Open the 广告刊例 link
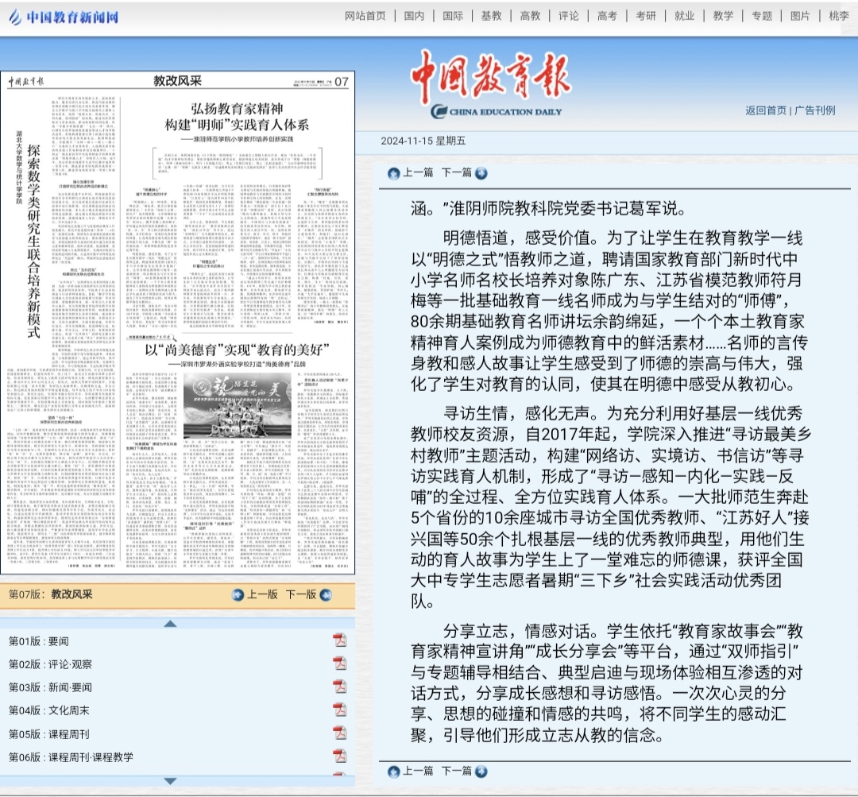This screenshot has width=858, height=797. coord(815,110)
